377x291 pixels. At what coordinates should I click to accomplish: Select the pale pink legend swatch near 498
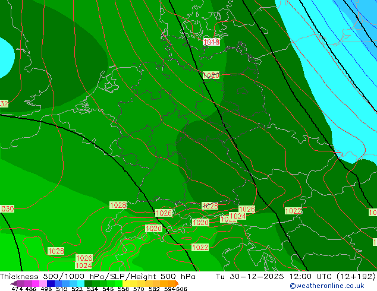click(43, 283)
